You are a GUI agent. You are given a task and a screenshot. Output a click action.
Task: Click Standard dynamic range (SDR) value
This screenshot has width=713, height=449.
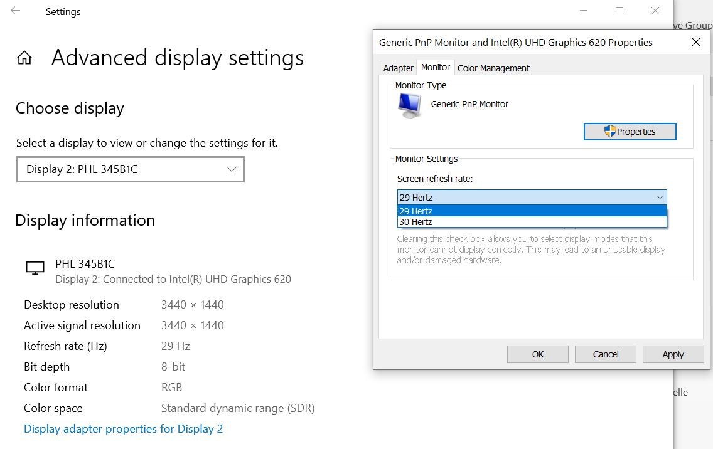coord(238,408)
